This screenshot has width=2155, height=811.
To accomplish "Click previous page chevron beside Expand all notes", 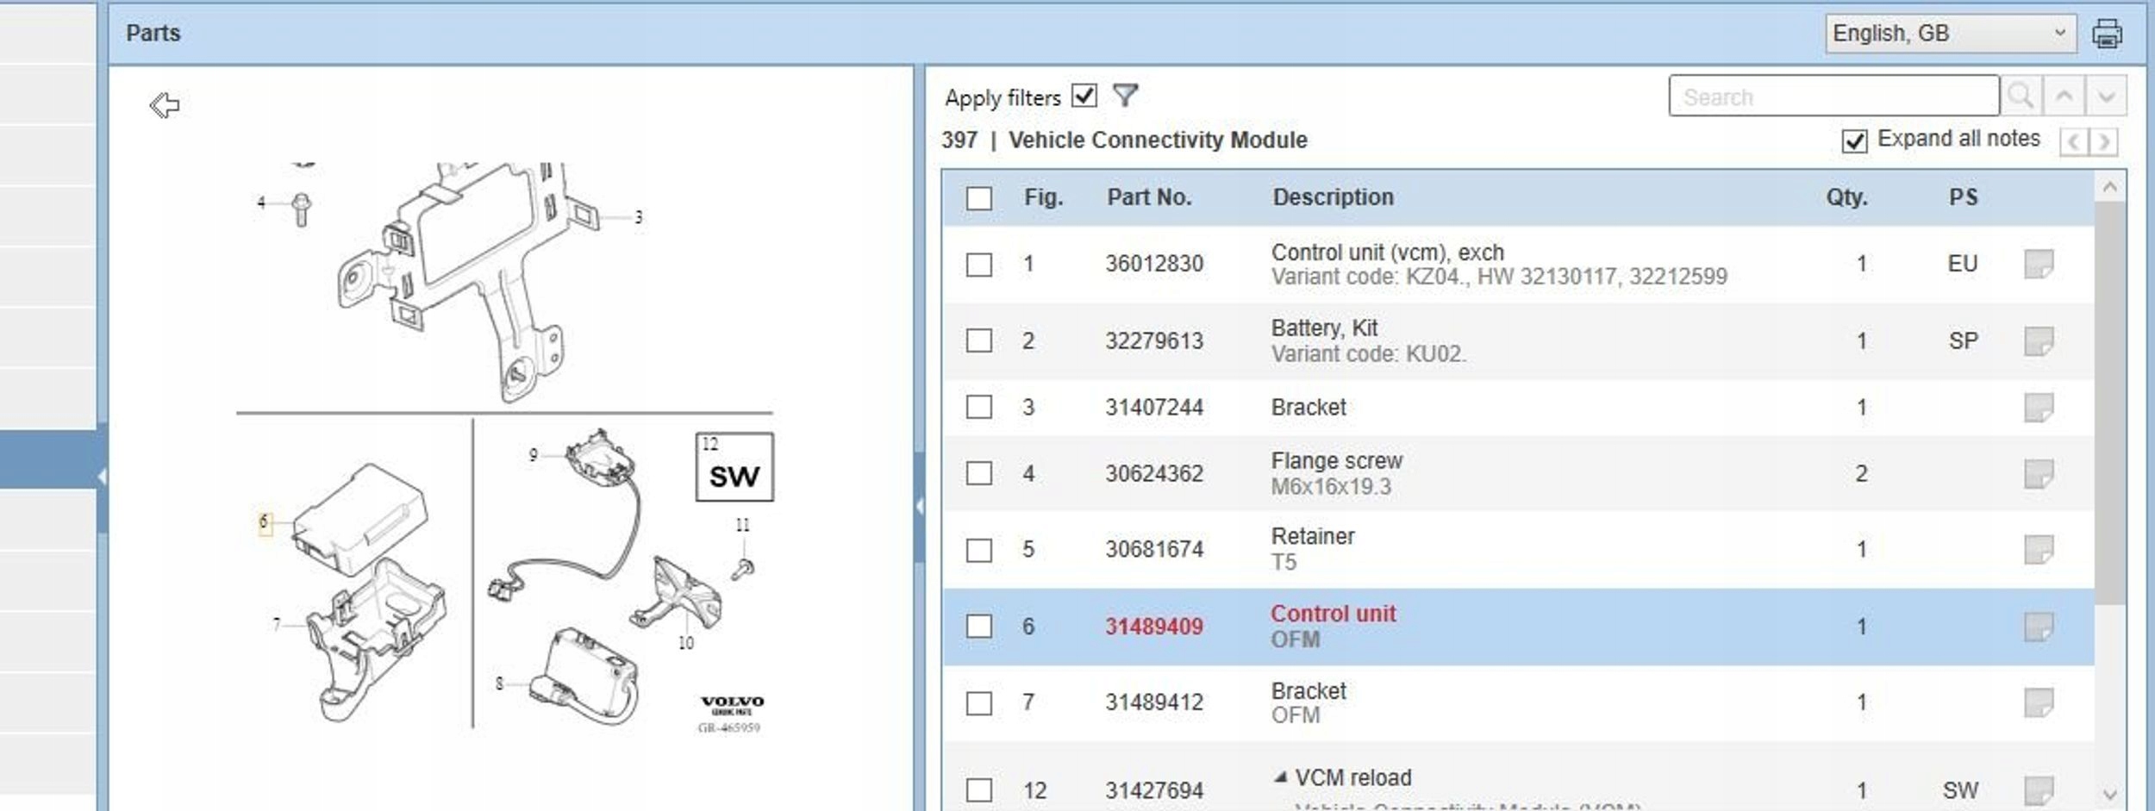I will coord(2073,141).
